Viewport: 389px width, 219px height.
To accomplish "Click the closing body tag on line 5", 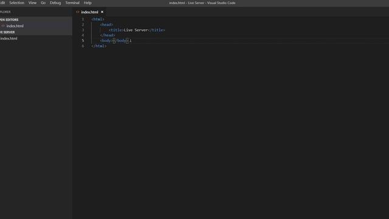I will (x=120, y=41).
